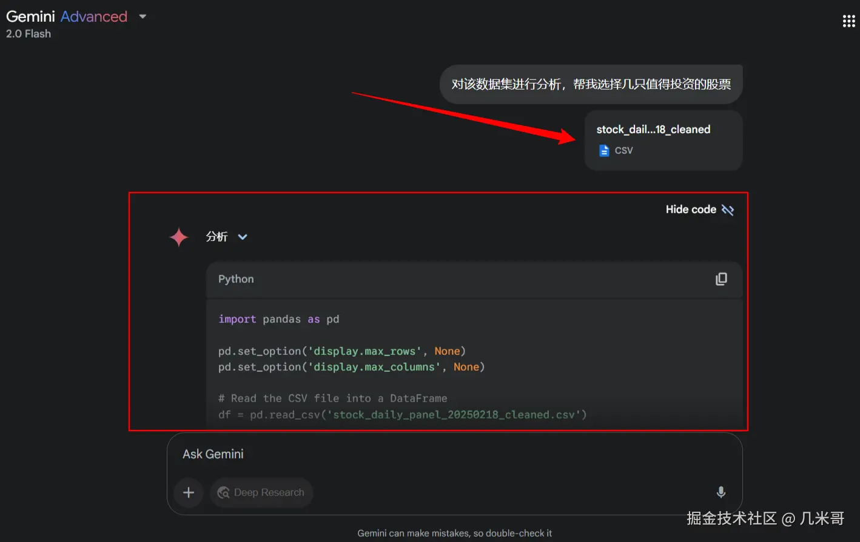Image resolution: width=860 pixels, height=542 pixels.
Task: Open the stock_dail...18_cleaned attachment
Action: (663, 140)
